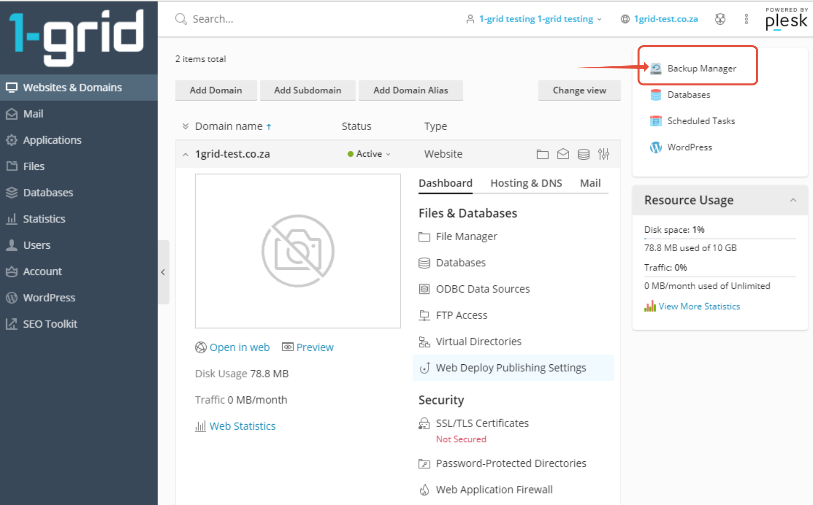Screen dimensions: 813x505
Task: Open Mail in the sidebar
Action: coord(78,114)
